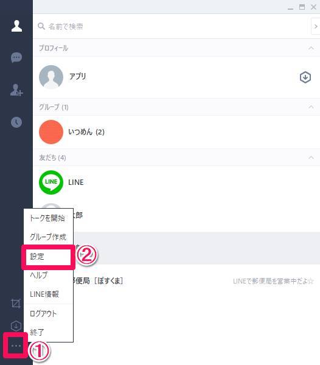Open the friends list sidebar icon
Screen dimensions: 320x365
point(16,26)
